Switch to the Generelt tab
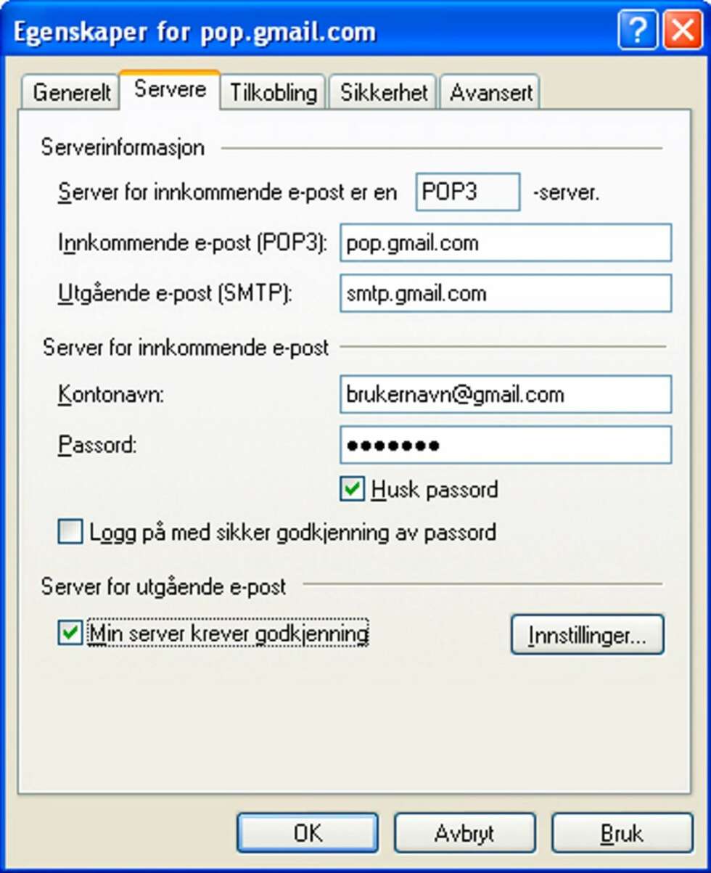711x873 pixels. (72, 93)
